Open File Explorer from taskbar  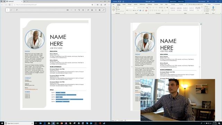[x=49, y=123]
